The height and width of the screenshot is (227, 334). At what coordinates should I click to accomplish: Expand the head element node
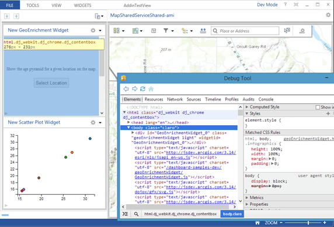coord(128,122)
